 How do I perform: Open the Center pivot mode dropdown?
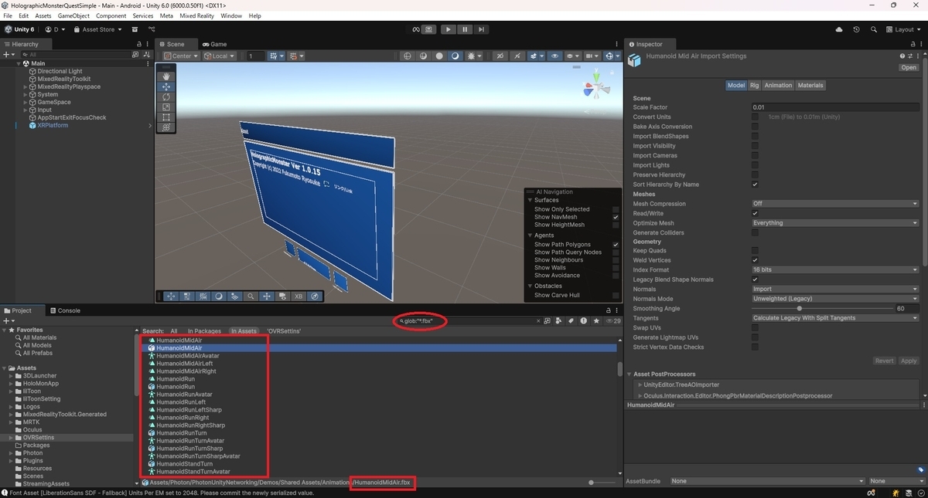pos(182,56)
